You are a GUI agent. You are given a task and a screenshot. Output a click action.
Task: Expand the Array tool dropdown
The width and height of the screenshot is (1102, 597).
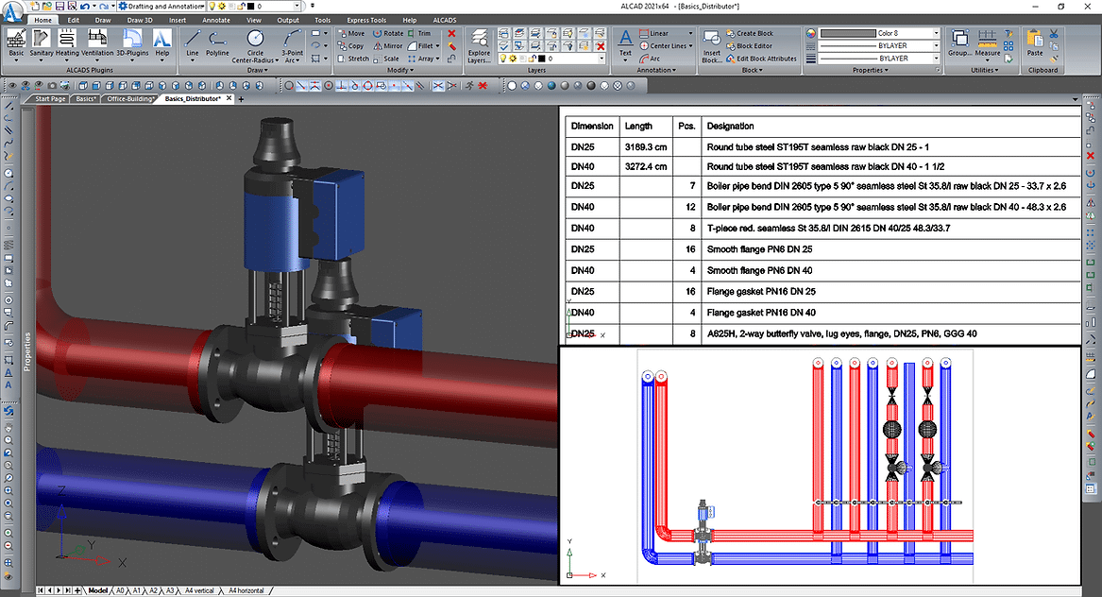click(439, 59)
